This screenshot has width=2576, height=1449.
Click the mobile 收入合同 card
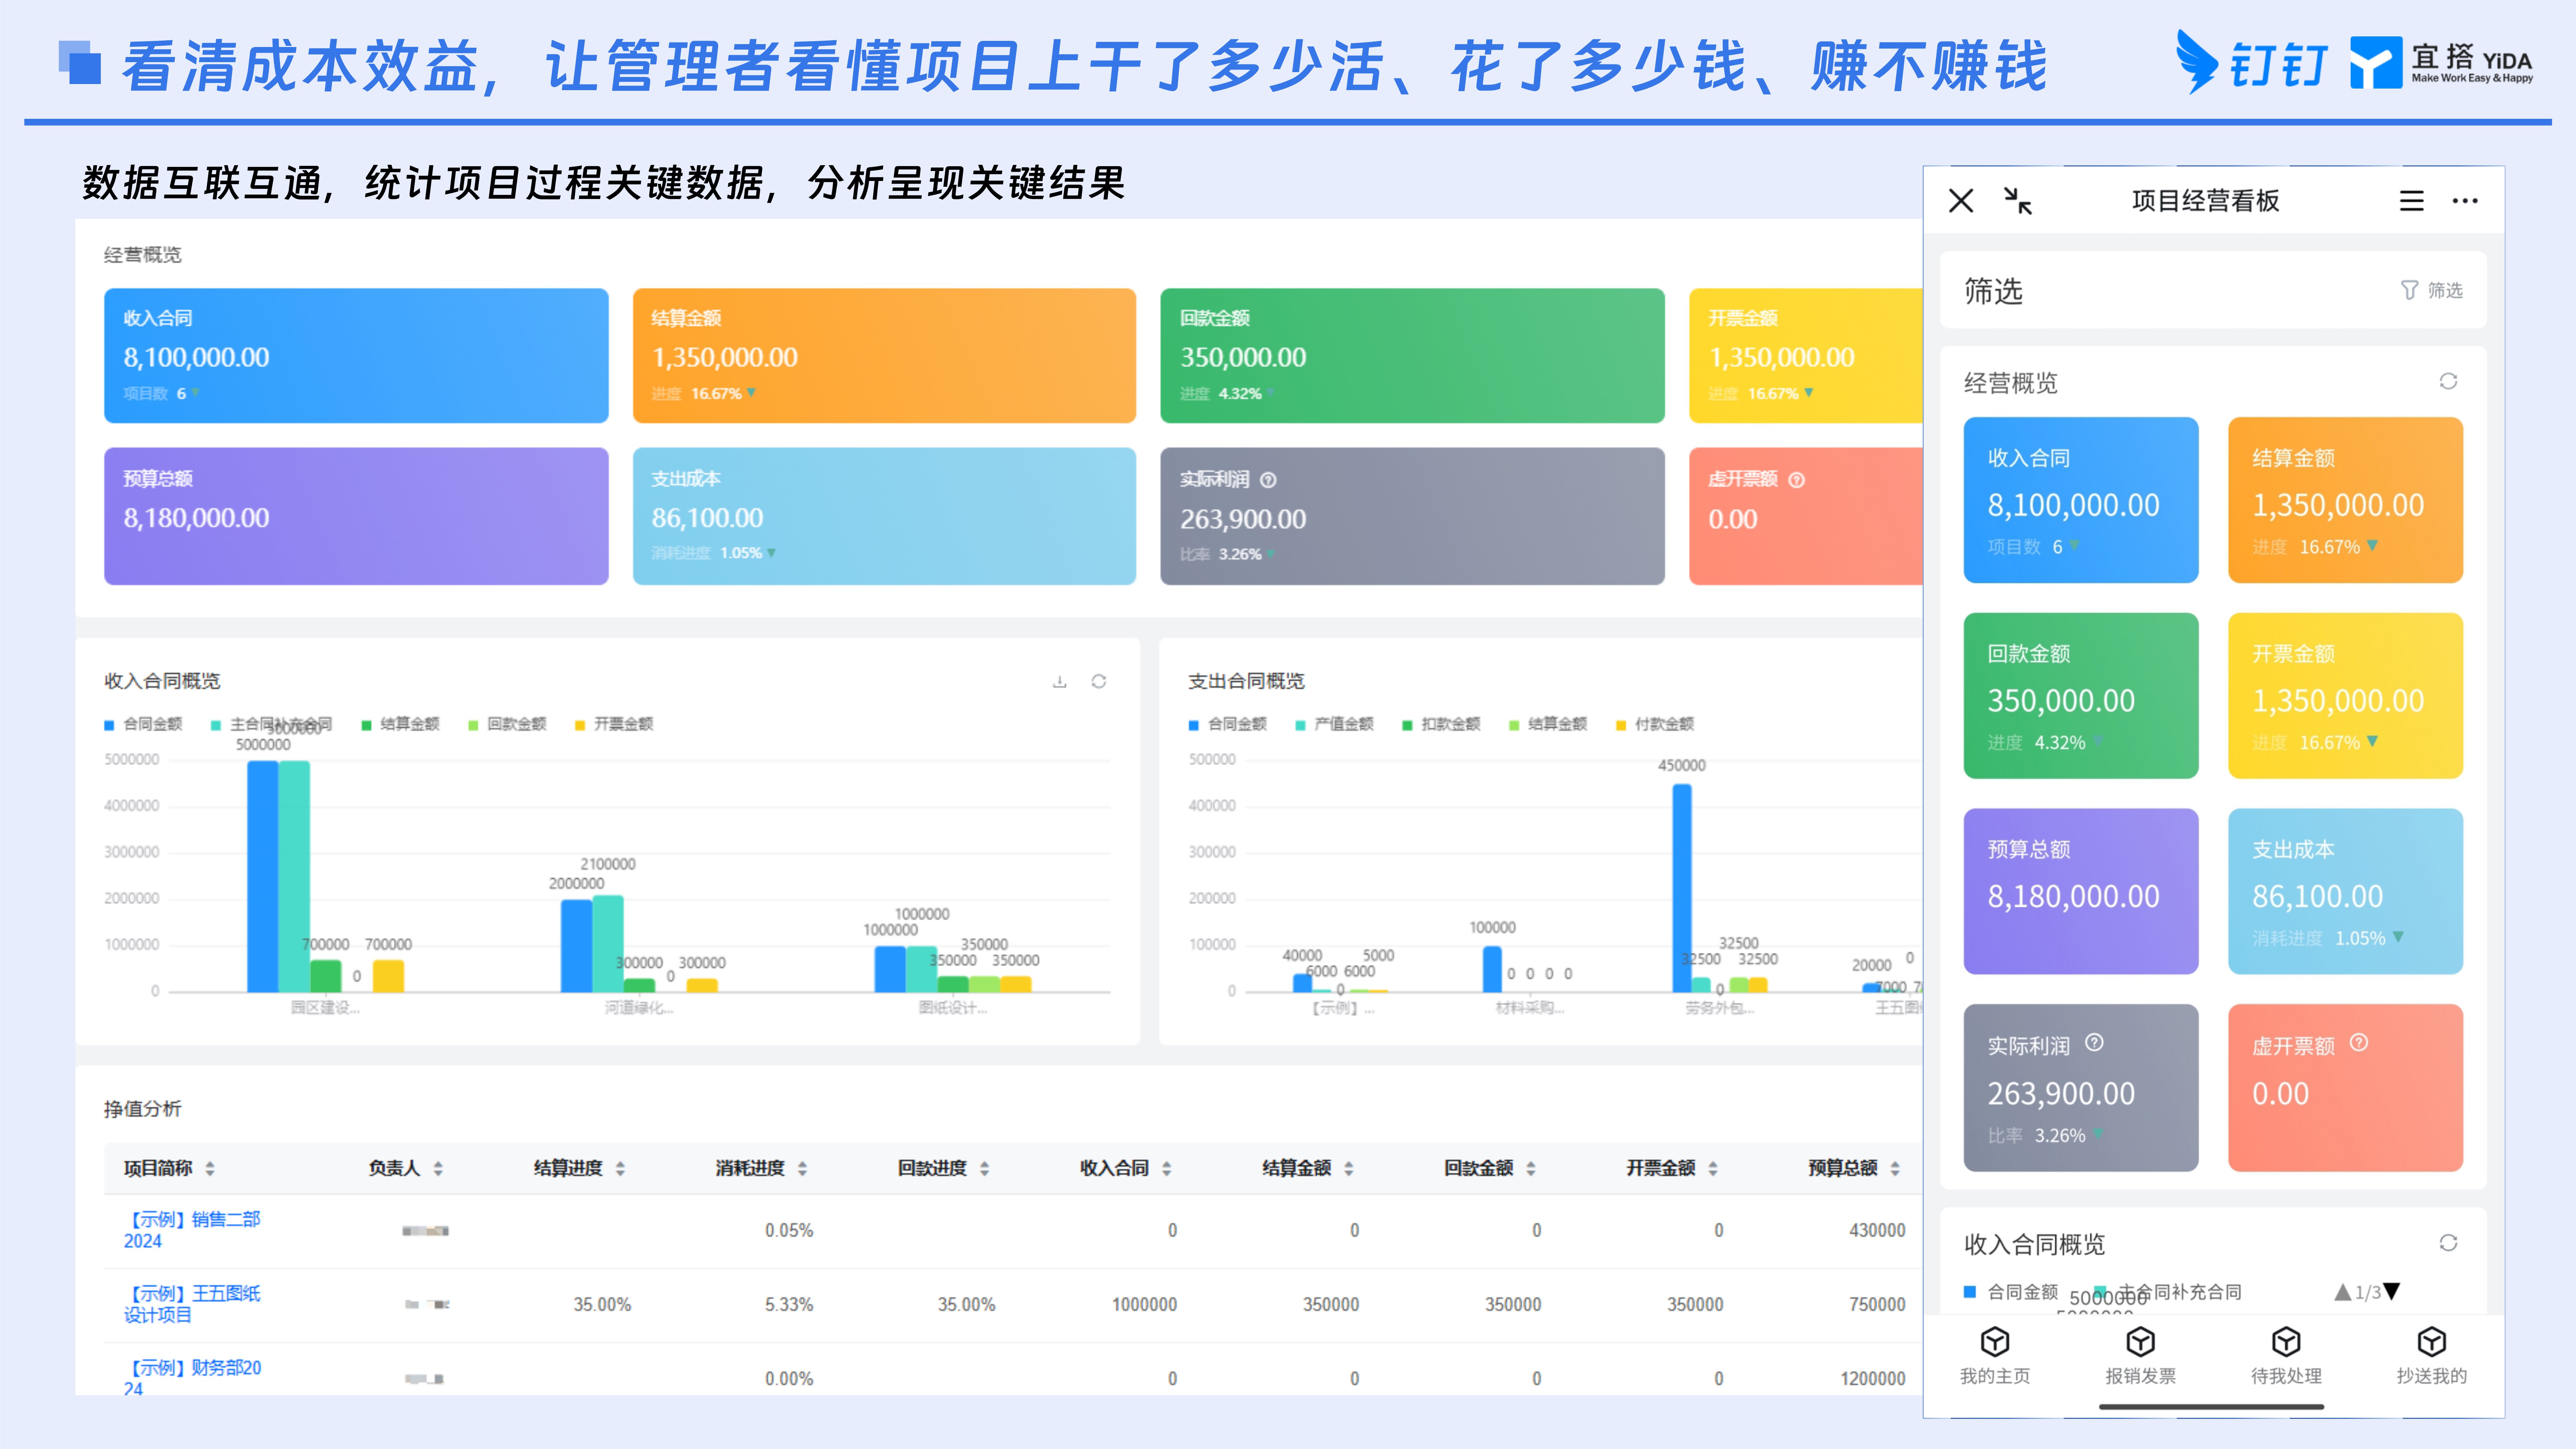tap(2081, 500)
